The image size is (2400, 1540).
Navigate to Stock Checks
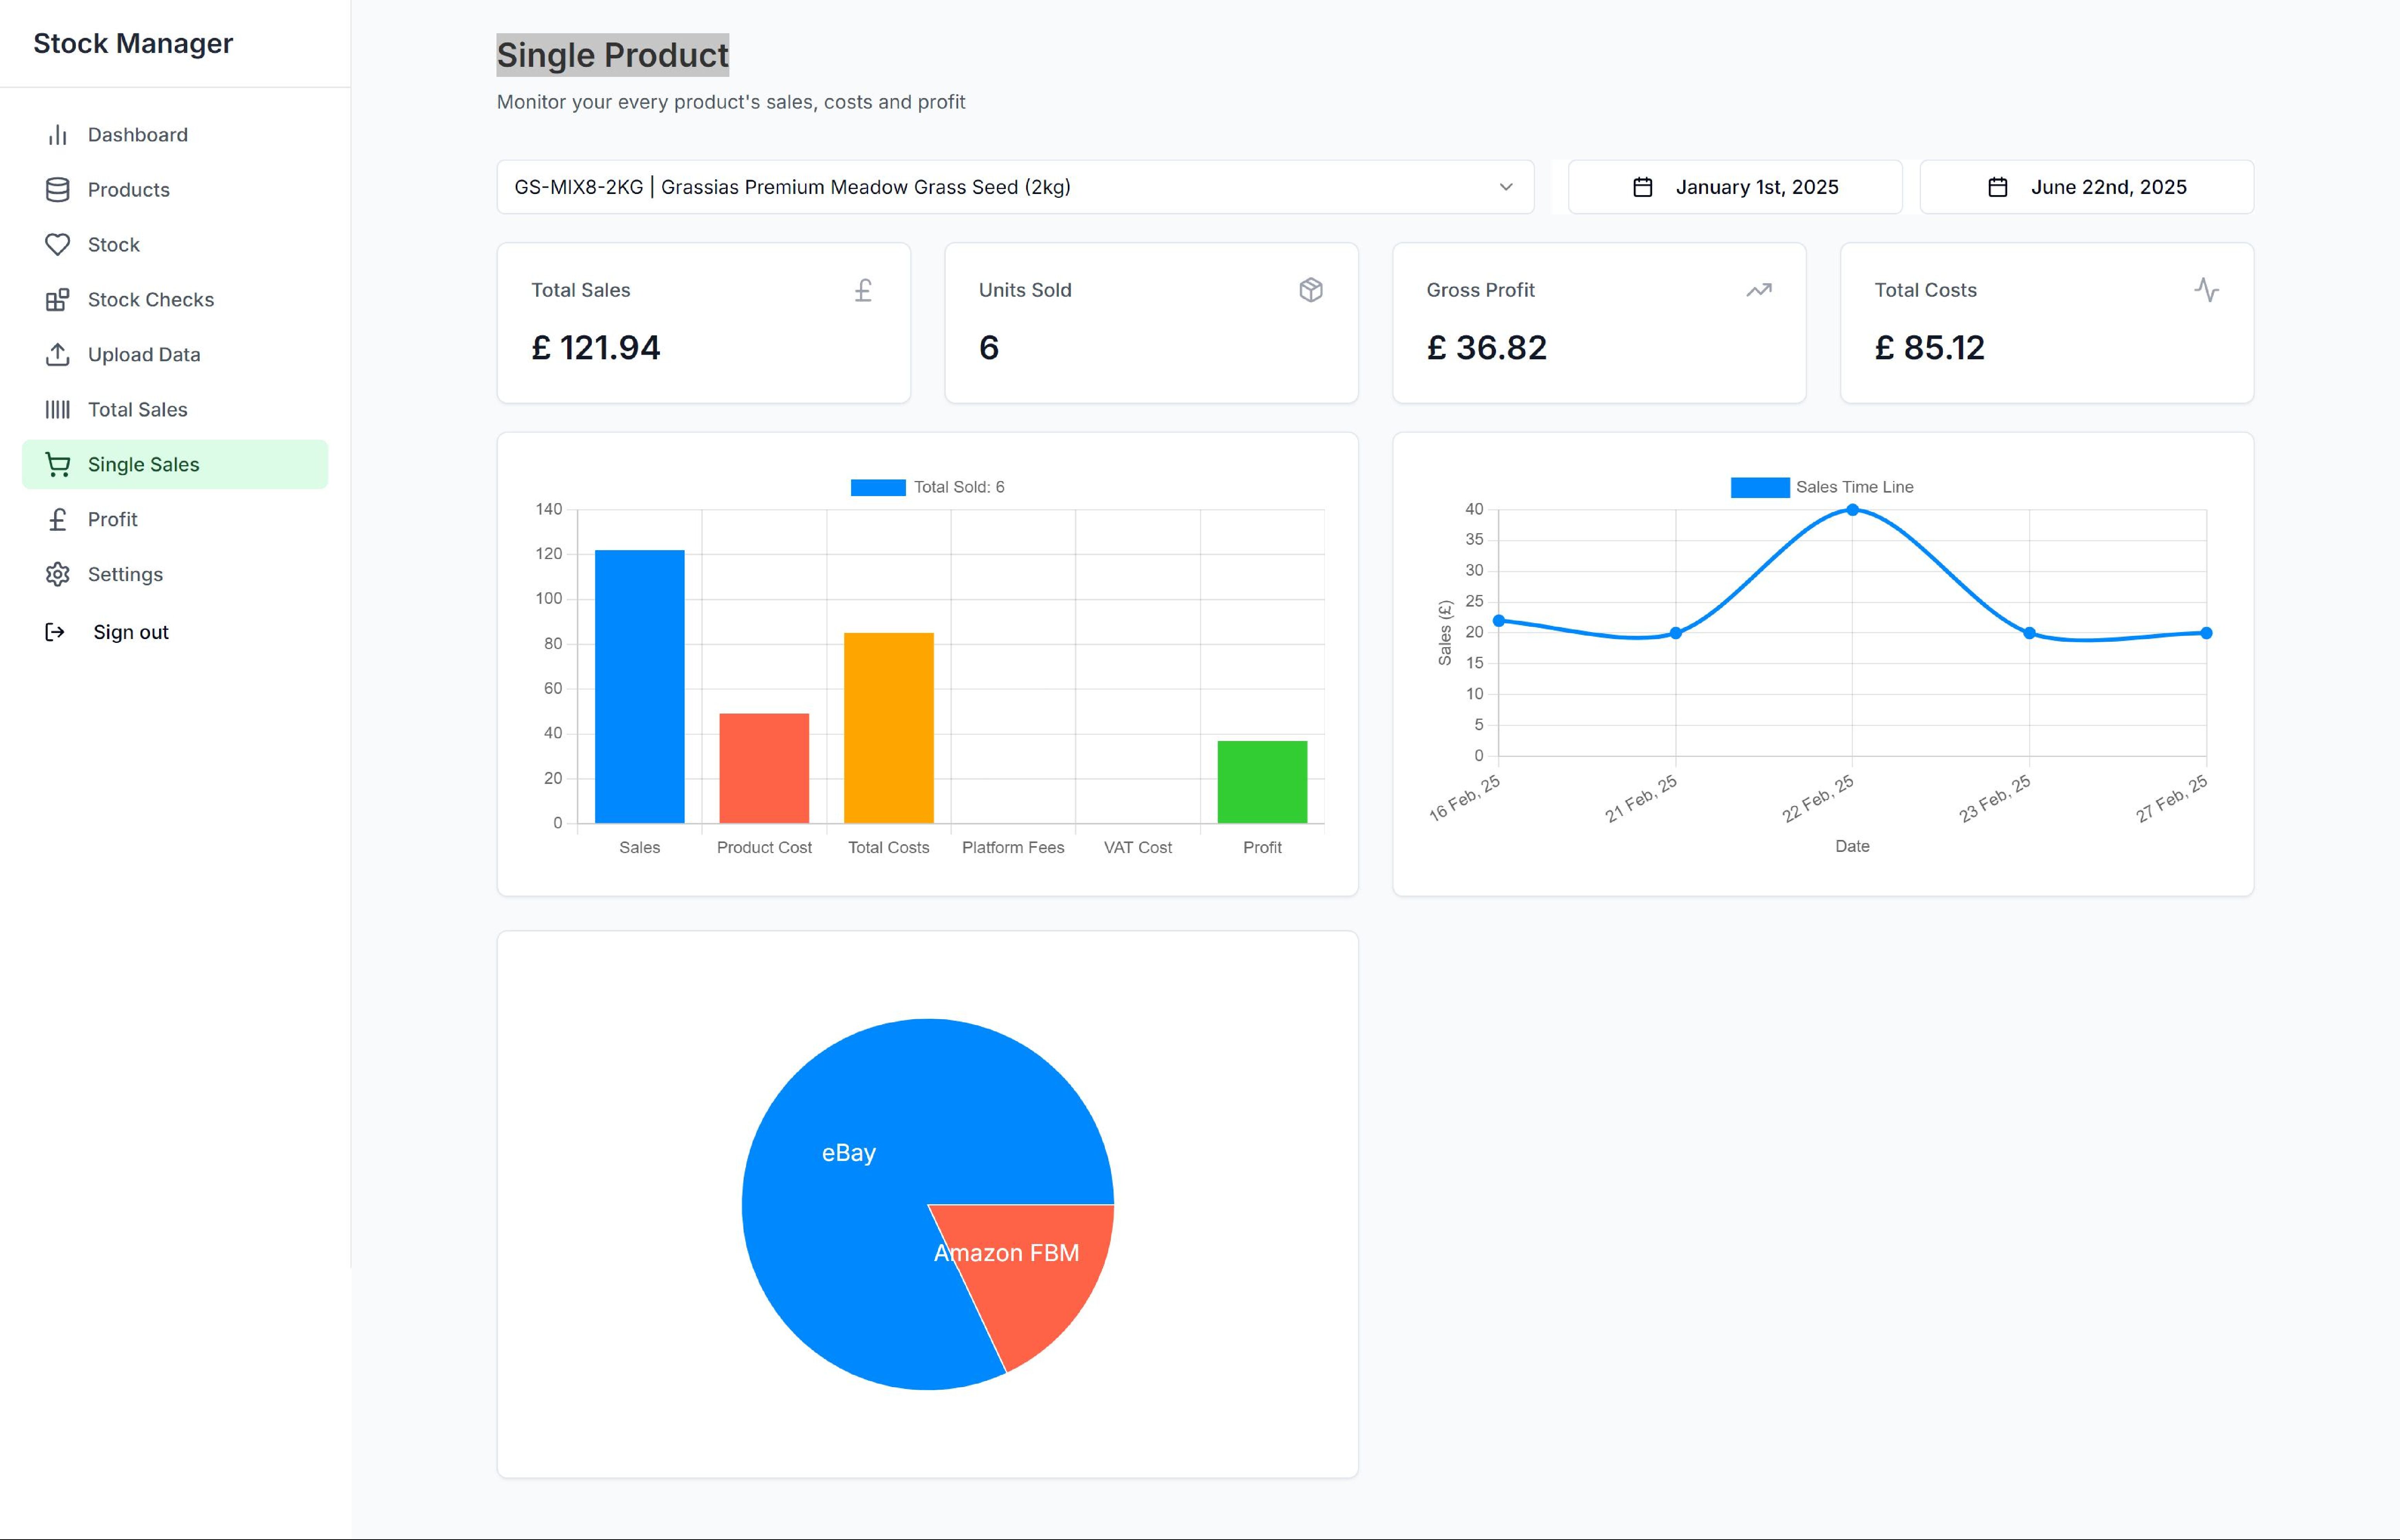[175, 300]
